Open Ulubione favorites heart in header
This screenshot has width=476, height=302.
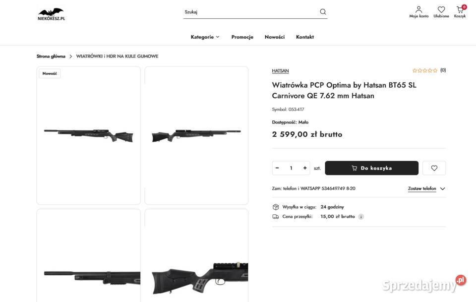pyautogui.click(x=441, y=9)
